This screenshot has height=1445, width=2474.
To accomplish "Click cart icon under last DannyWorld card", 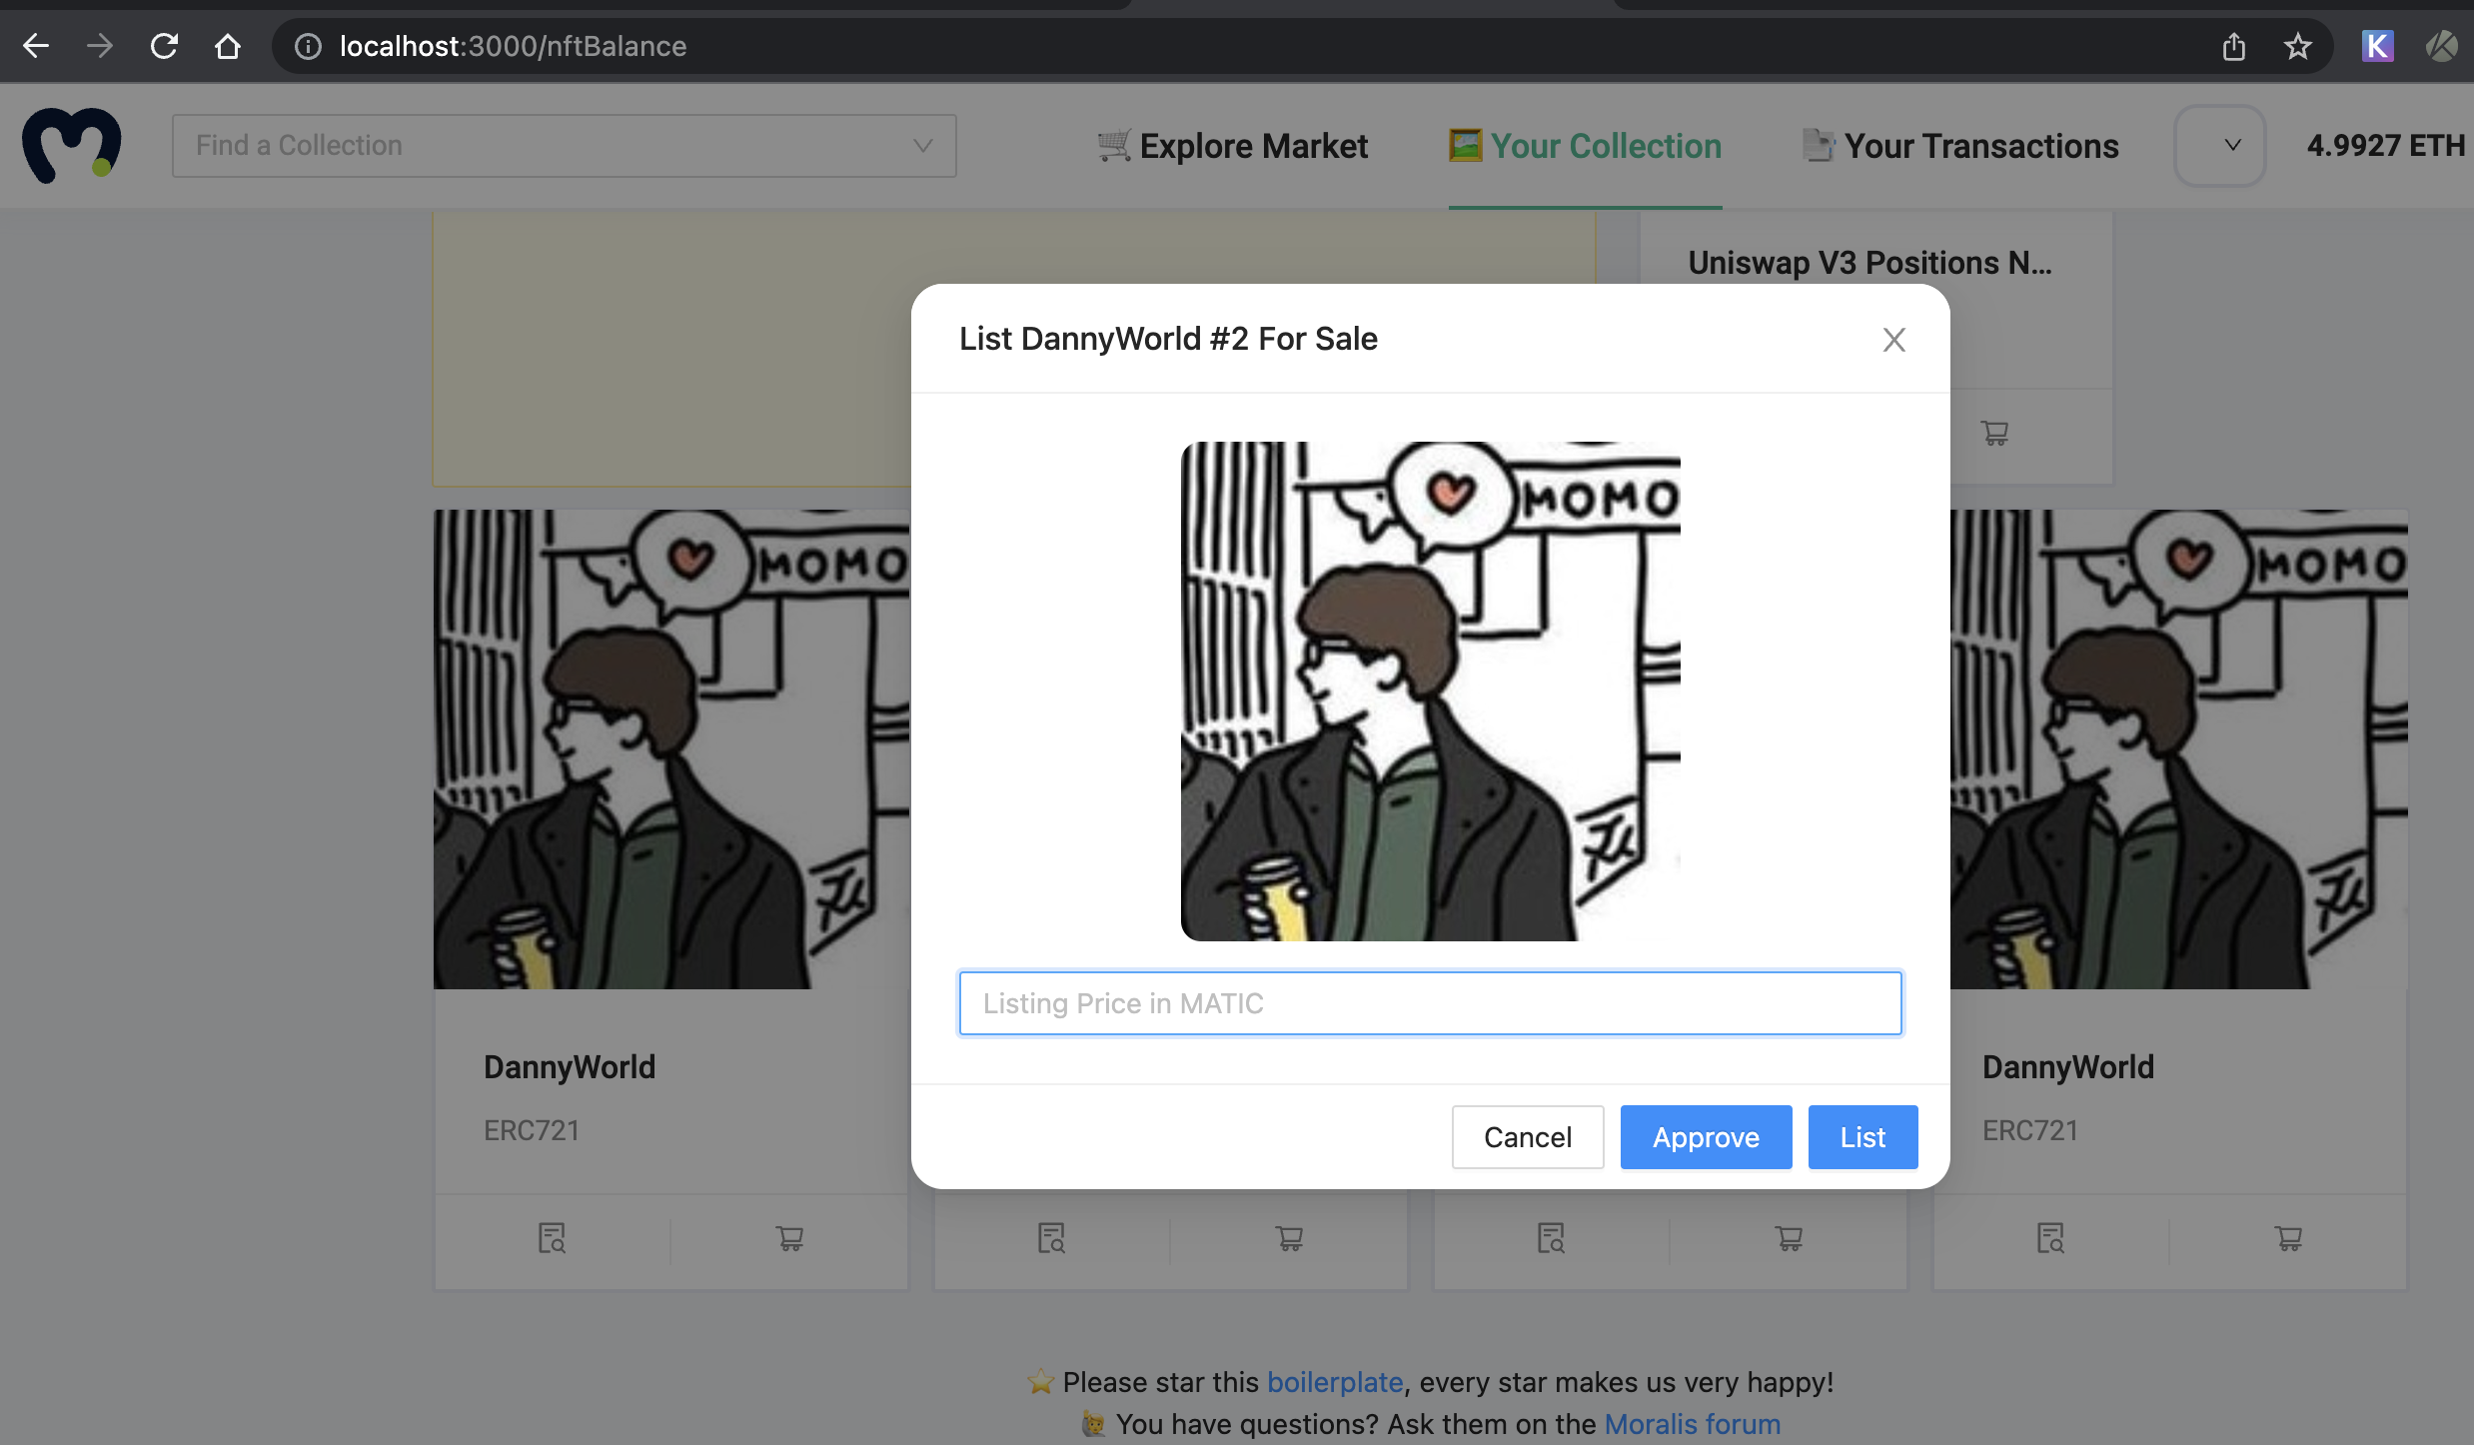I will [x=2288, y=1239].
